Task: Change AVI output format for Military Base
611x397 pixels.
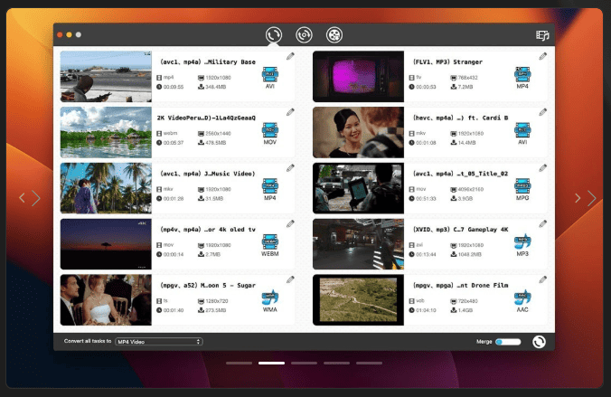Action: (x=270, y=78)
